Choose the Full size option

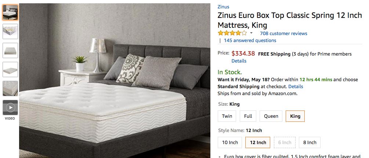[x=248, y=116]
